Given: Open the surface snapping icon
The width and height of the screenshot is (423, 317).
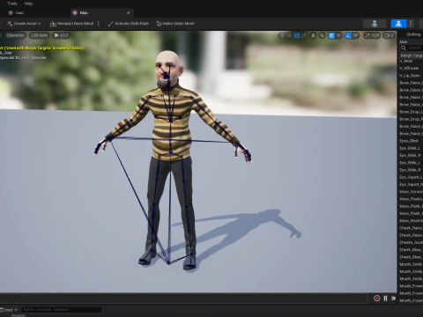Looking at the screenshot, I should [323, 35].
